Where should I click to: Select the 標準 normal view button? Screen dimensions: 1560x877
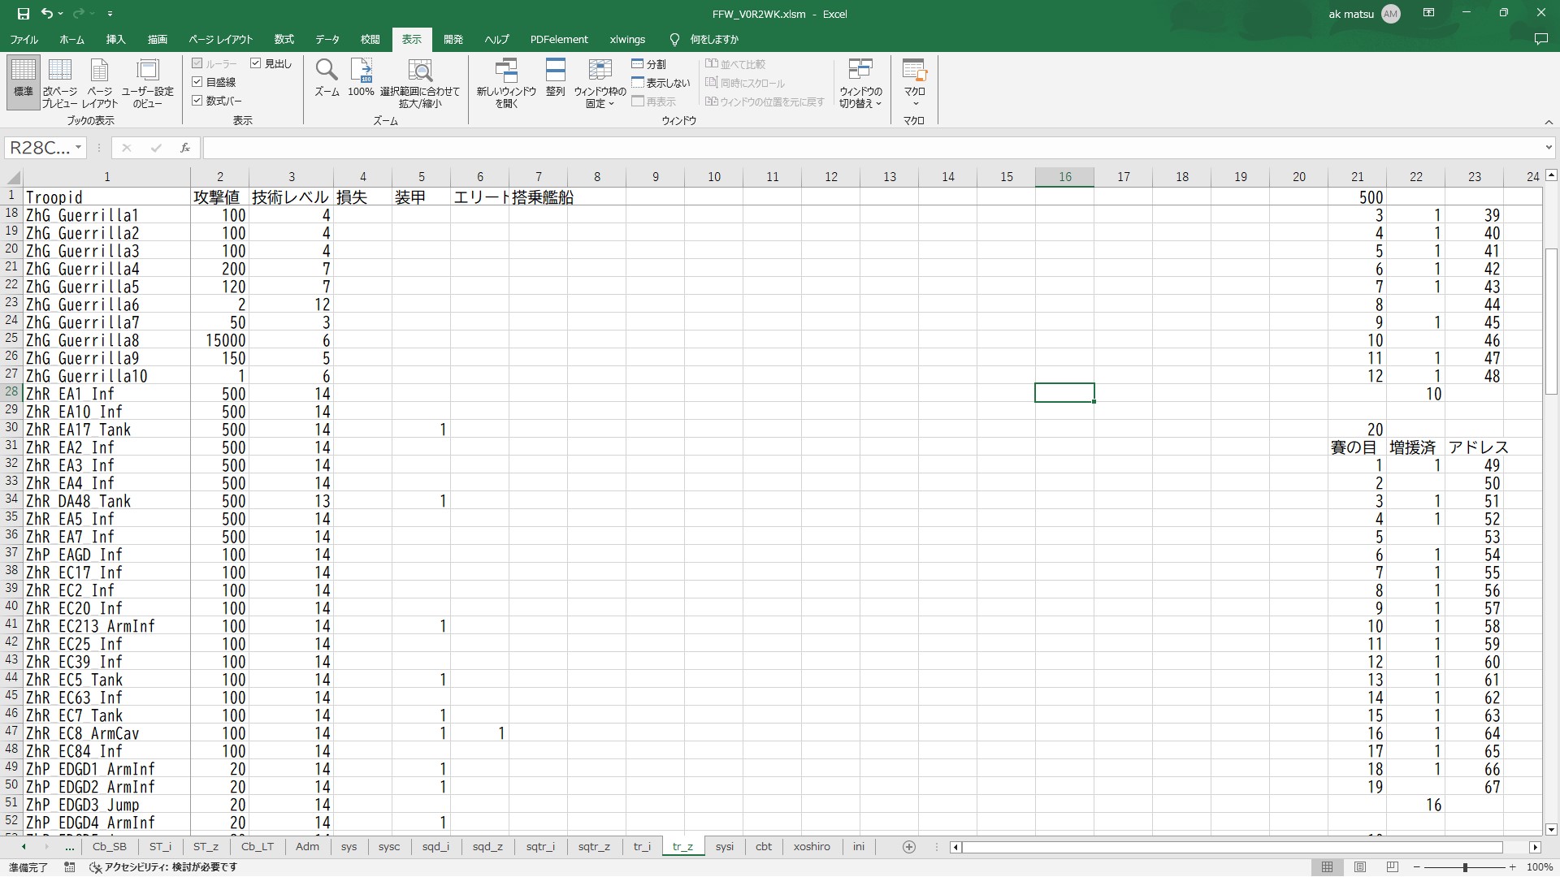[x=23, y=82]
